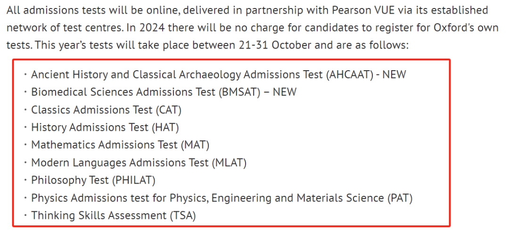Click the bullet point before Classics Admissions Test
Viewport: 509px width, 233px height.
click(x=25, y=110)
